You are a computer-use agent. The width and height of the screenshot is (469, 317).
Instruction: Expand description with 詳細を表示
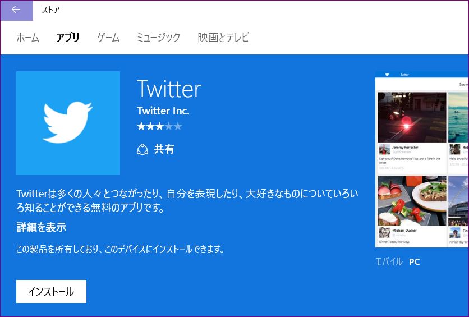42,227
